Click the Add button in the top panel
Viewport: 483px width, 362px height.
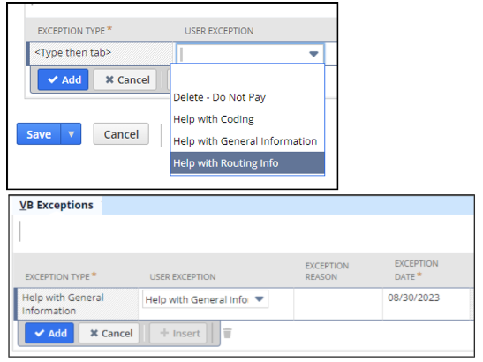tap(64, 79)
